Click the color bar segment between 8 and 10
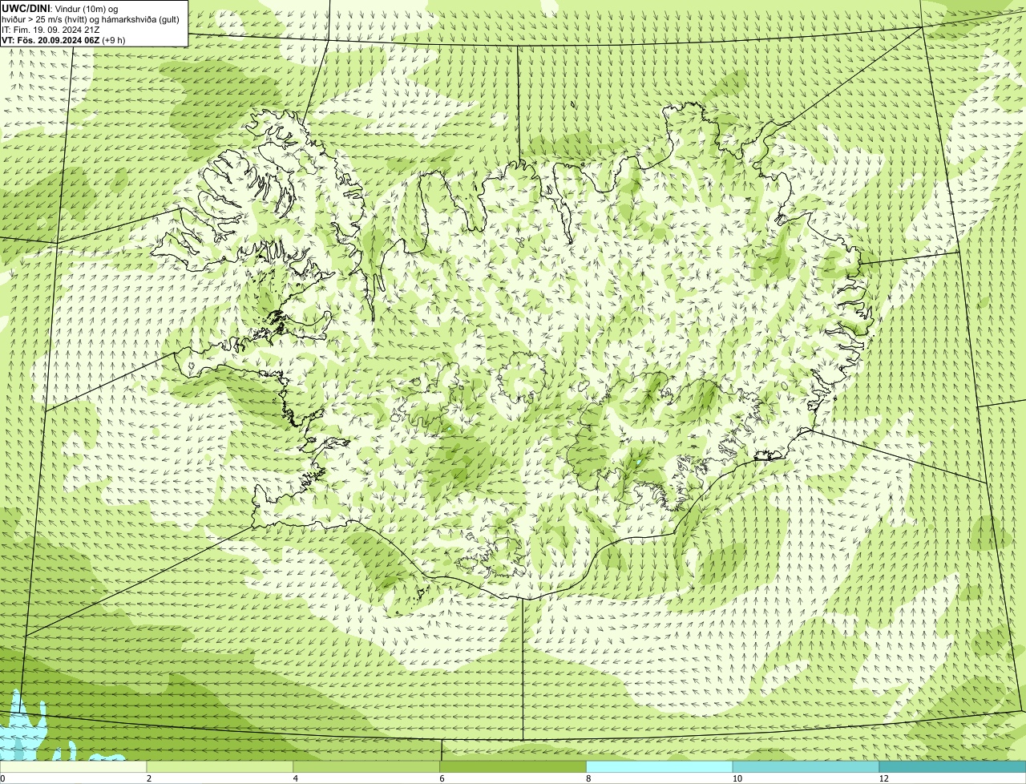This screenshot has height=784, width=1026. pos(660,767)
